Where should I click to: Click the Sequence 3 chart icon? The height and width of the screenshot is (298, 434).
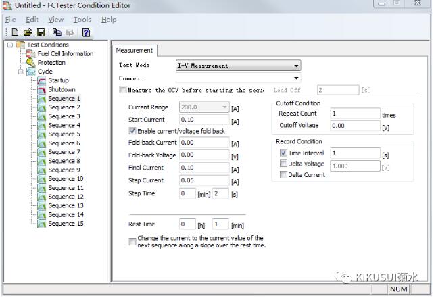pos(41,116)
